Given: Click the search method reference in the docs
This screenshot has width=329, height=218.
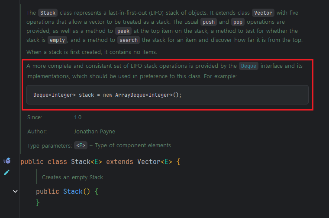Looking at the screenshot, I should tap(128, 40).
